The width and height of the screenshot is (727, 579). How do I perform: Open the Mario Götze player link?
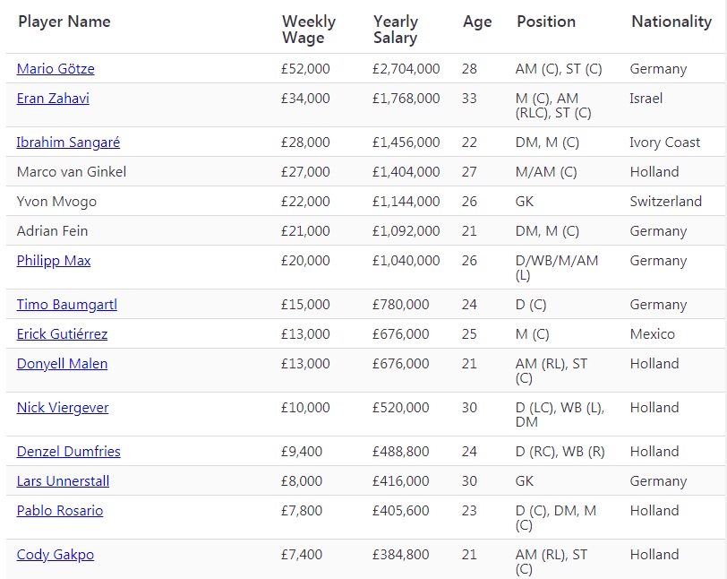[x=56, y=69]
